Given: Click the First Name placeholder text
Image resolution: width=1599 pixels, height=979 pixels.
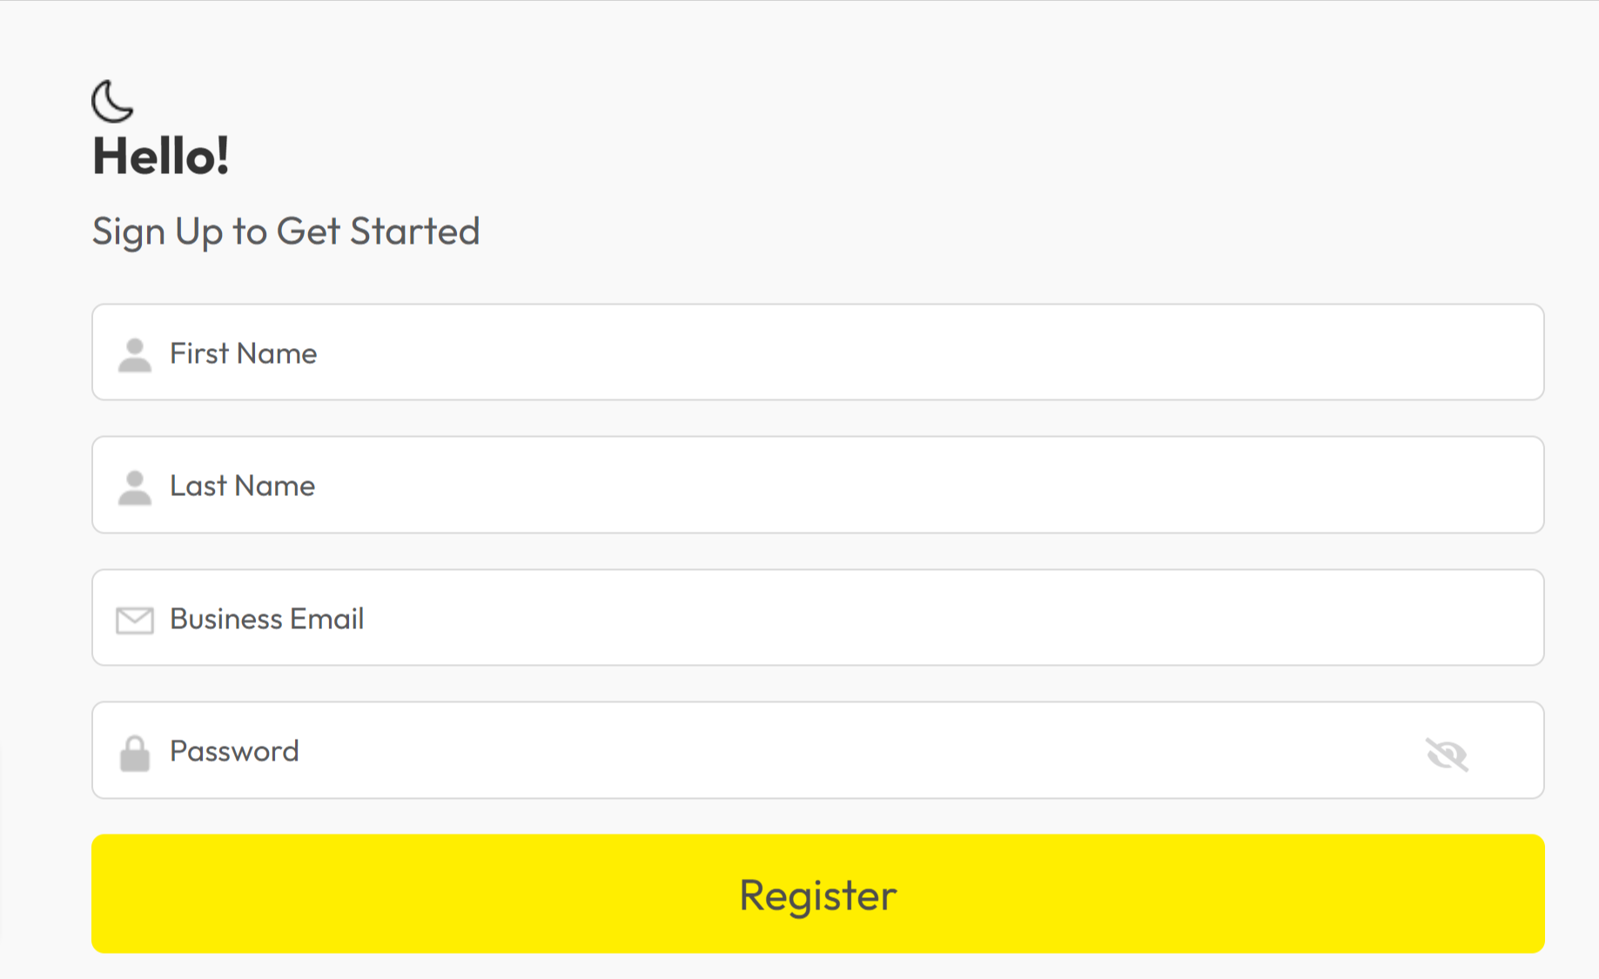Looking at the screenshot, I should [x=243, y=353].
